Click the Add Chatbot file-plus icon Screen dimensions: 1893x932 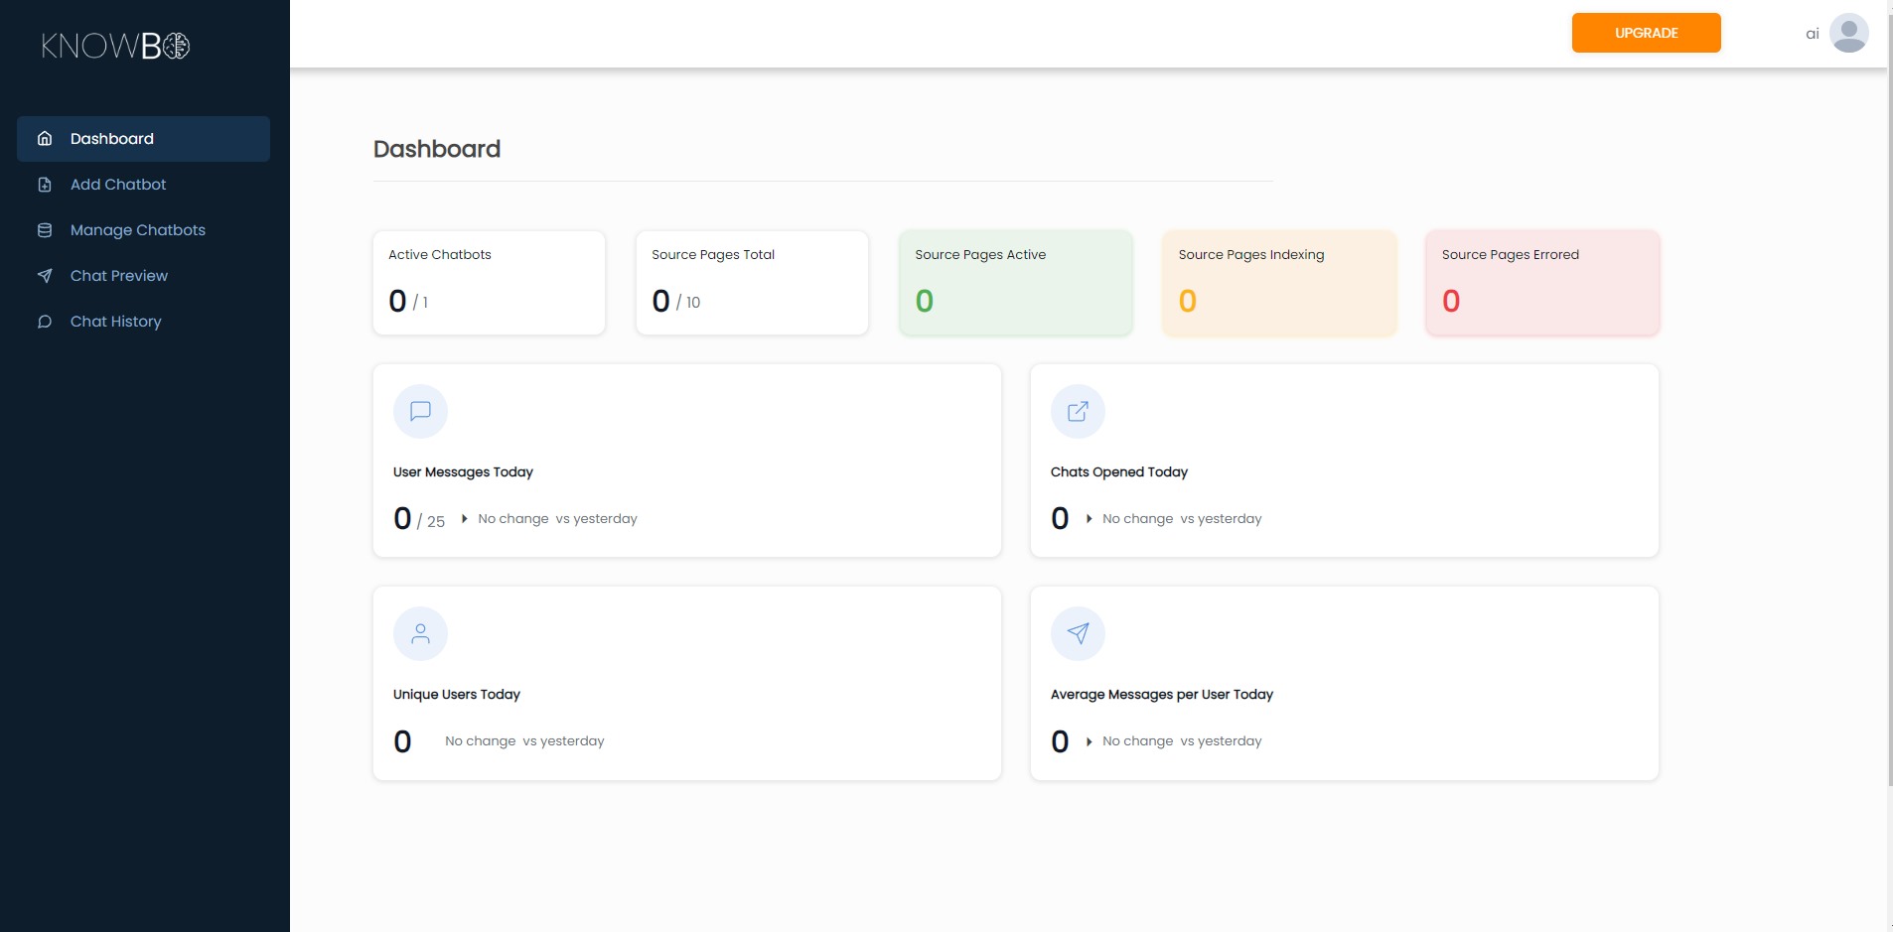(x=45, y=185)
